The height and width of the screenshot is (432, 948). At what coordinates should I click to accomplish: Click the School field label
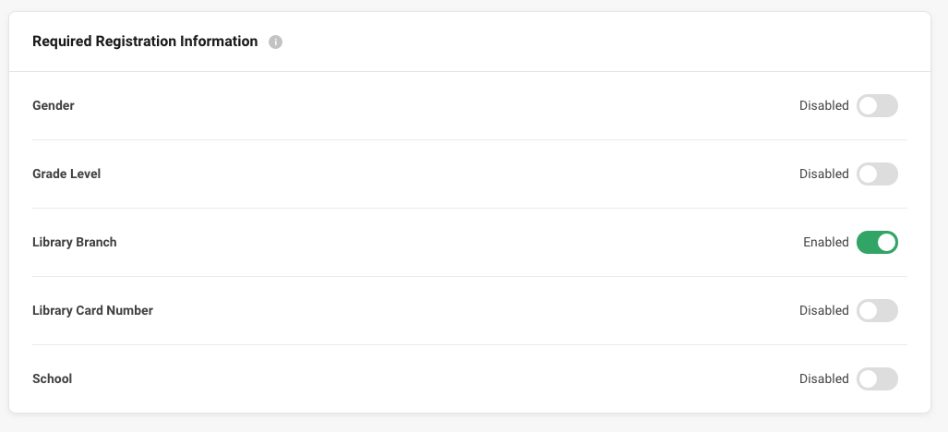[52, 378]
